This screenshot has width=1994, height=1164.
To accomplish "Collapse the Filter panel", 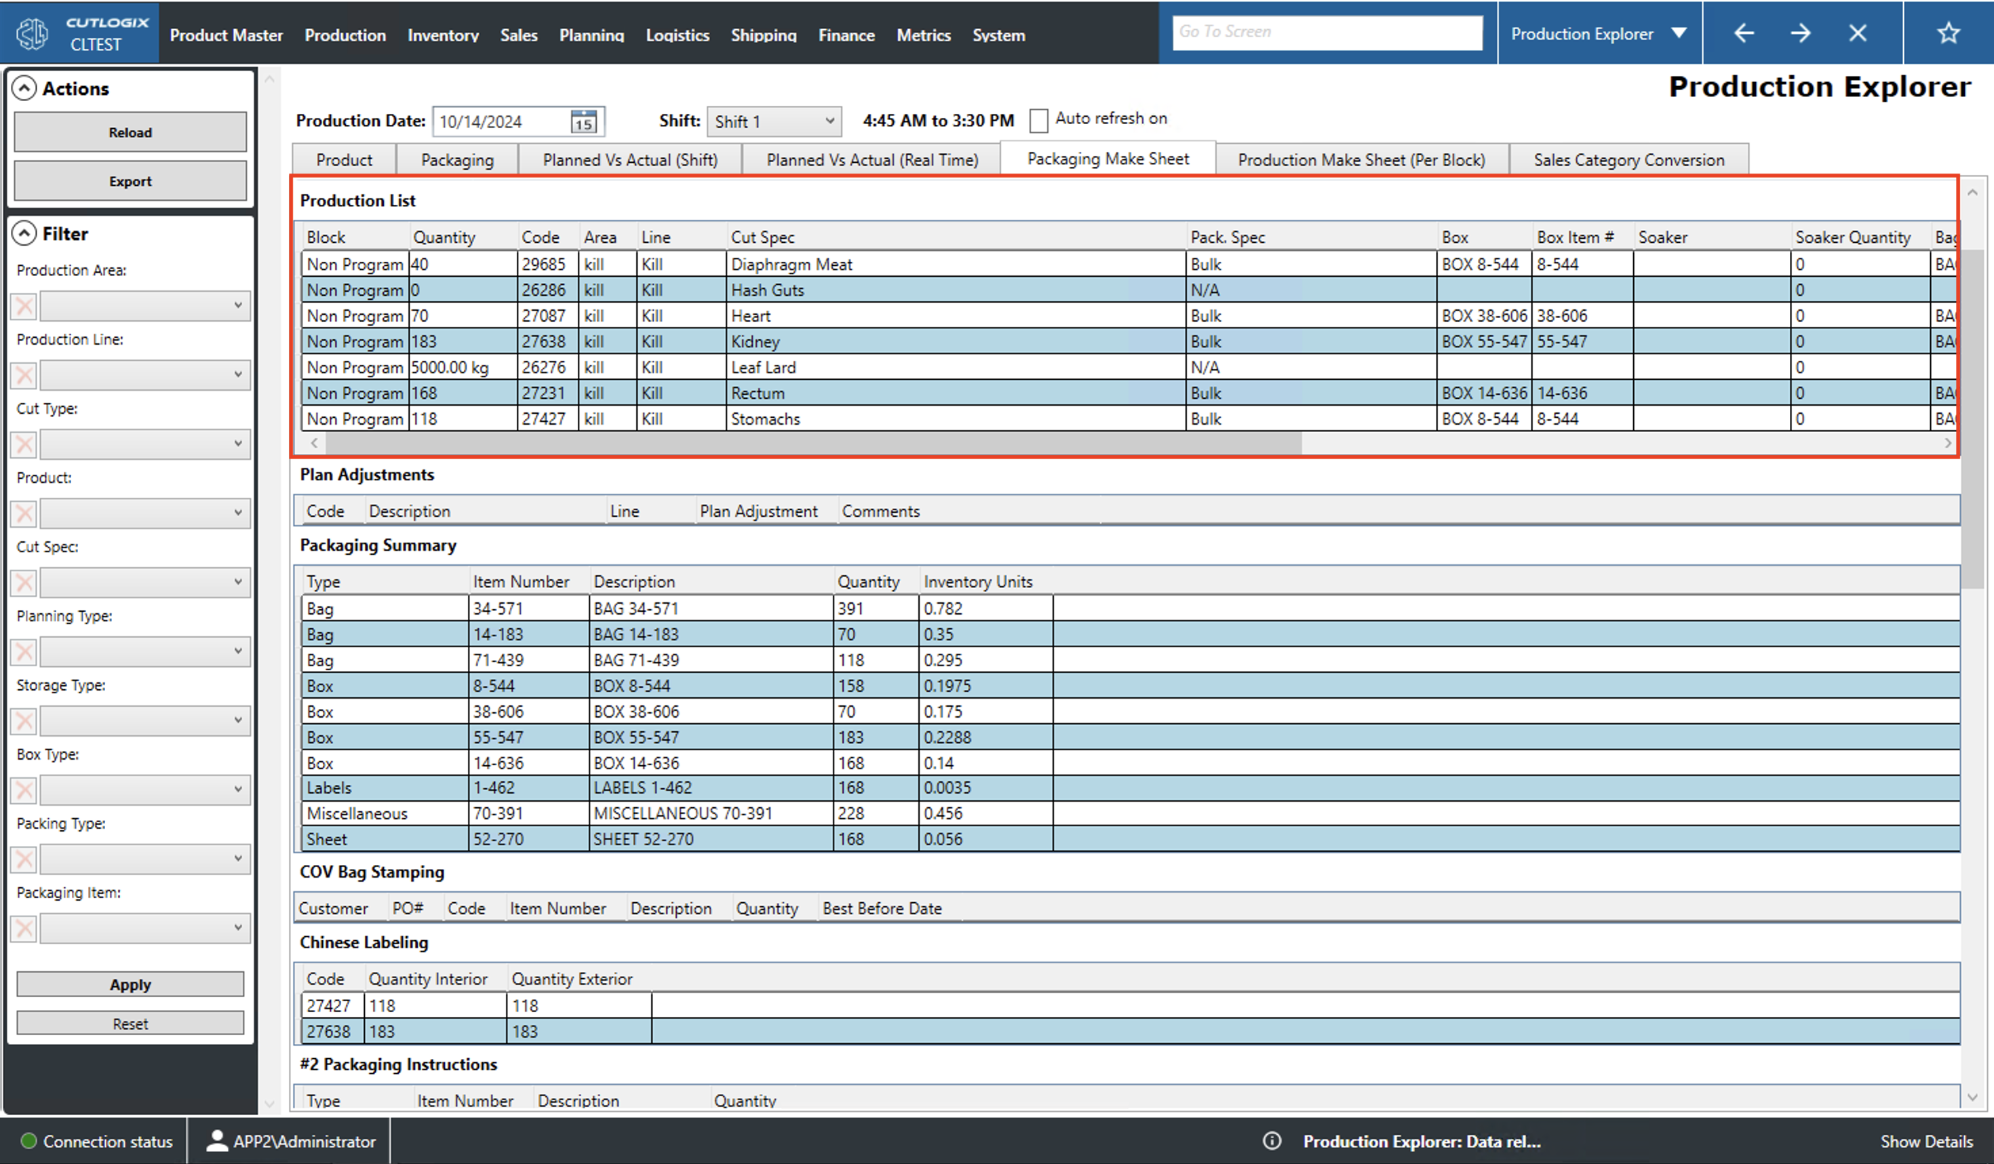I will (24, 233).
